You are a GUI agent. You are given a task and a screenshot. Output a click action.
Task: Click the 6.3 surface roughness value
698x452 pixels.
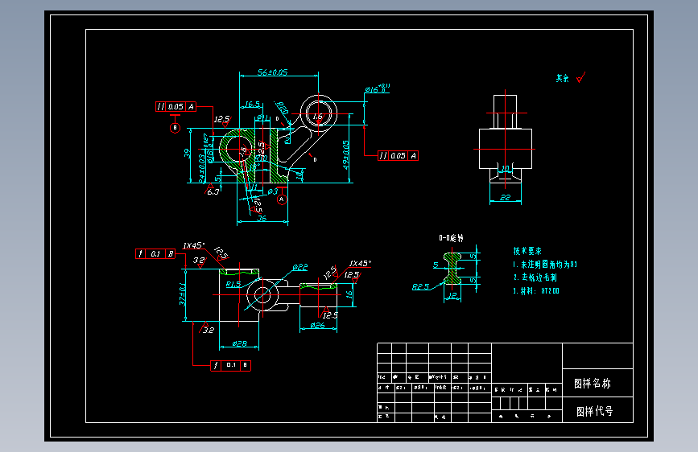pos(213,191)
